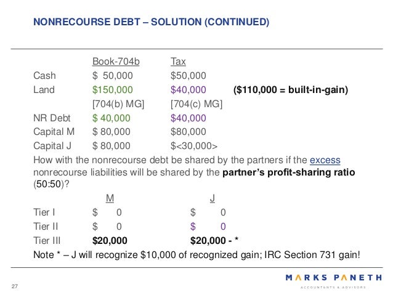This screenshot has width=393, height=295.
Task: Click the [704(b) MG] label
Action: pos(118,103)
